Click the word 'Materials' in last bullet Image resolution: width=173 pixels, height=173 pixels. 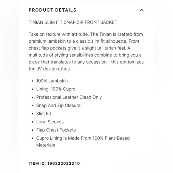pyautogui.click(x=46, y=145)
